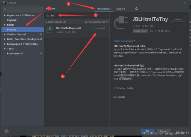This screenshot has height=137, width=191.
Task: Click the Installed button in the search result row
Action: click(x=100, y=28)
